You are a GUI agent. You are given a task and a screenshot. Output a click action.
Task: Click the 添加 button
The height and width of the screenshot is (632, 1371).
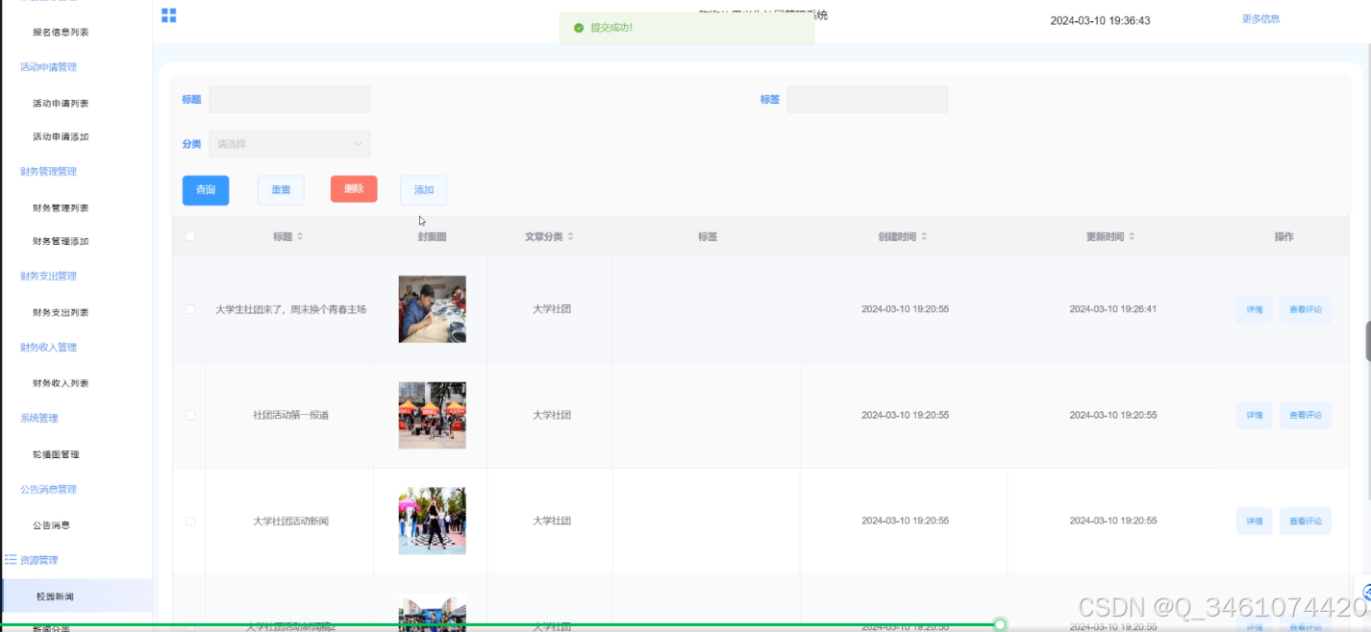pyautogui.click(x=424, y=190)
